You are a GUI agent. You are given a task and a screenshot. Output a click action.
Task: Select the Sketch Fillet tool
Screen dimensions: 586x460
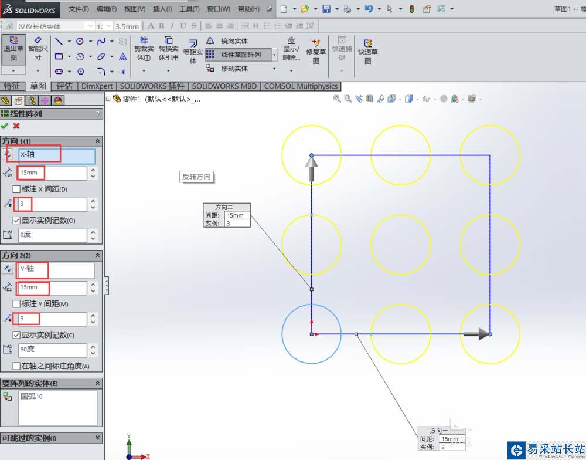(x=101, y=71)
